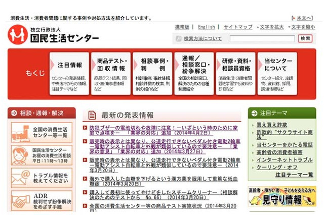Image resolution: width=324 pixels, height=215 pixels.
Task: Click 文字を拡大 to enlarge text
Action: (271, 27)
